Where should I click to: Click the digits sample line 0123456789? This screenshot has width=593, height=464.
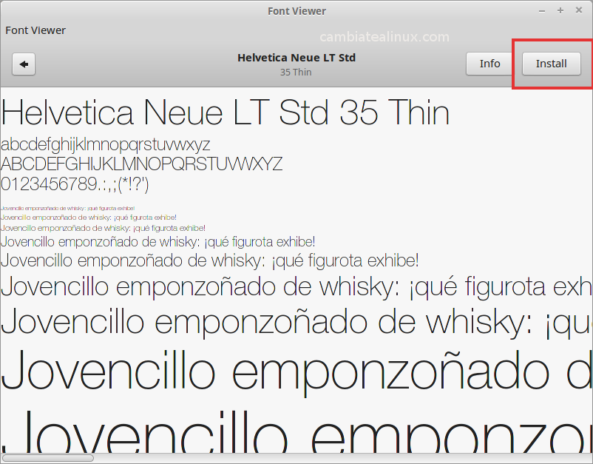coord(75,184)
